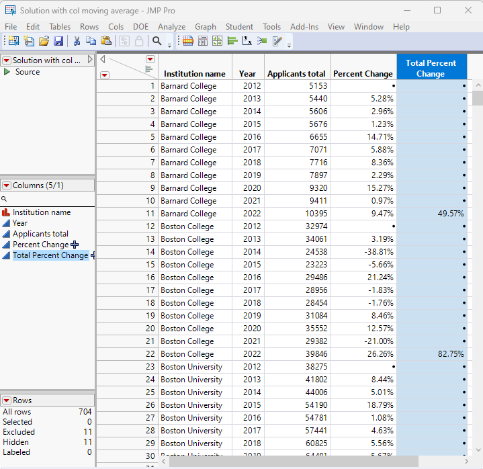Click the search magnifier in Columns panel
The height and width of the screenshot is (469, 483).
tap(4, 199)
